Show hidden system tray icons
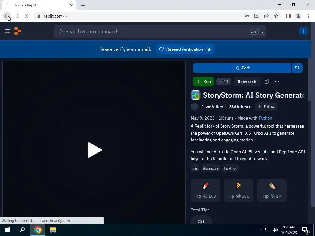 (260, 230)
